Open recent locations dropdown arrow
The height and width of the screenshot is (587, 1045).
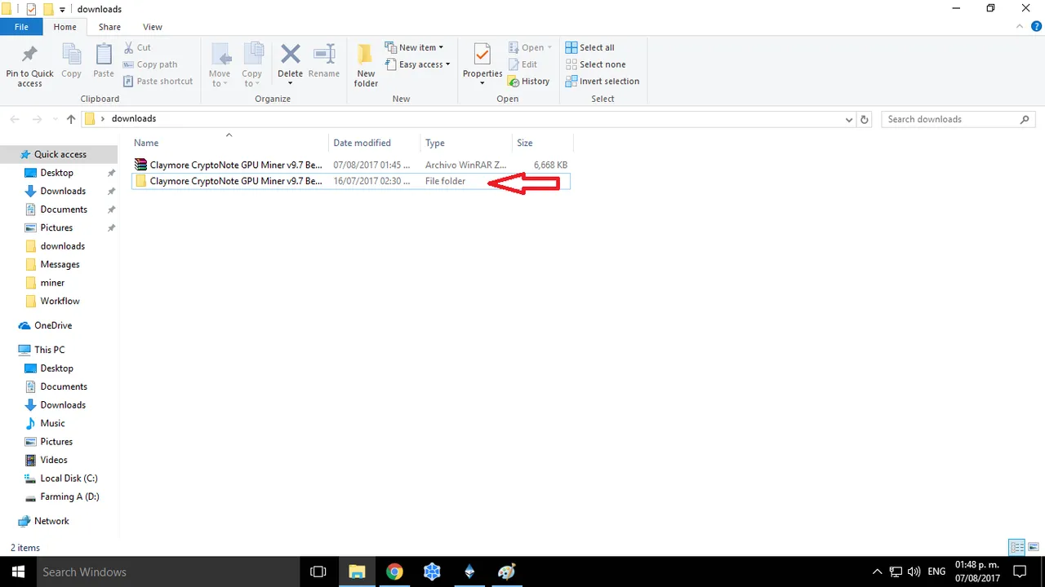(55, 119)
